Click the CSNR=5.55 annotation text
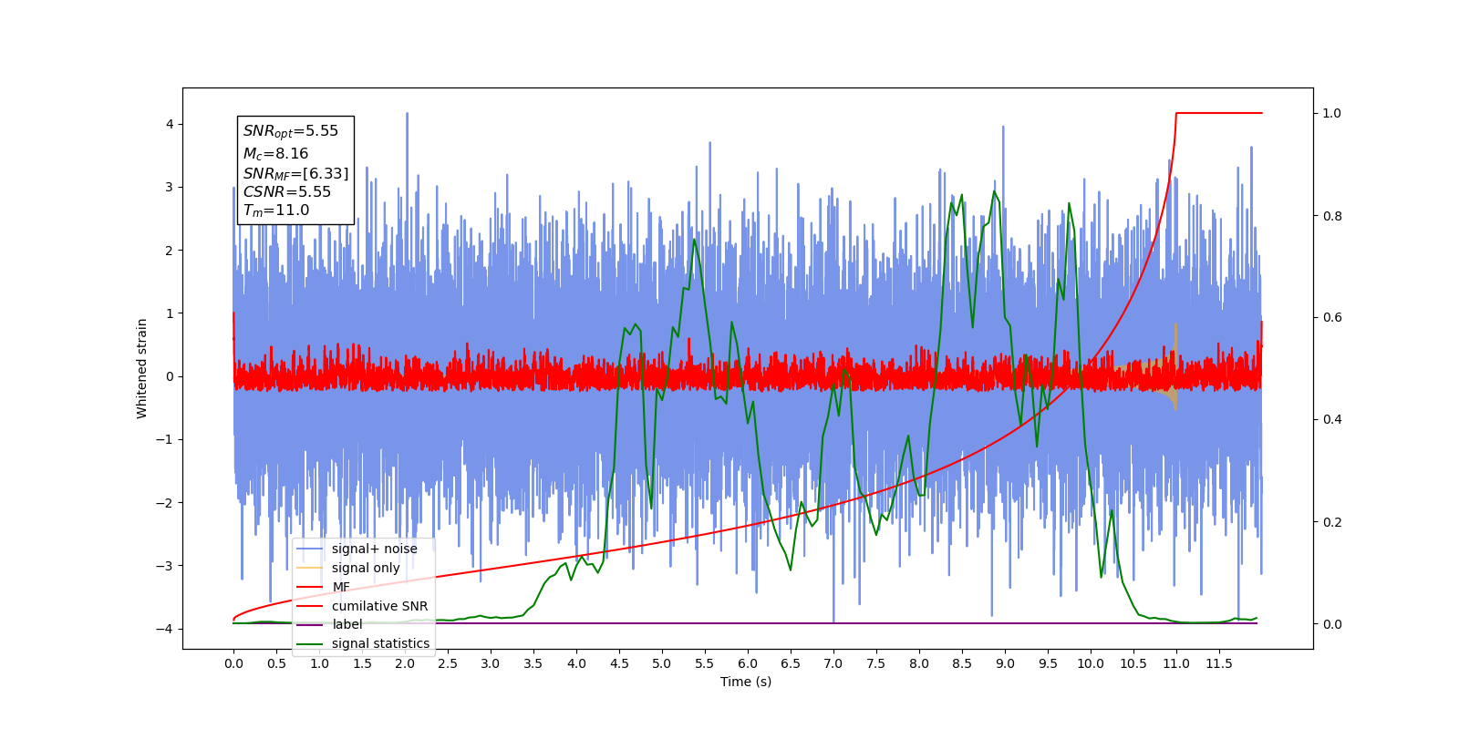Screen dimensions: 1459x729 [287, 191]
